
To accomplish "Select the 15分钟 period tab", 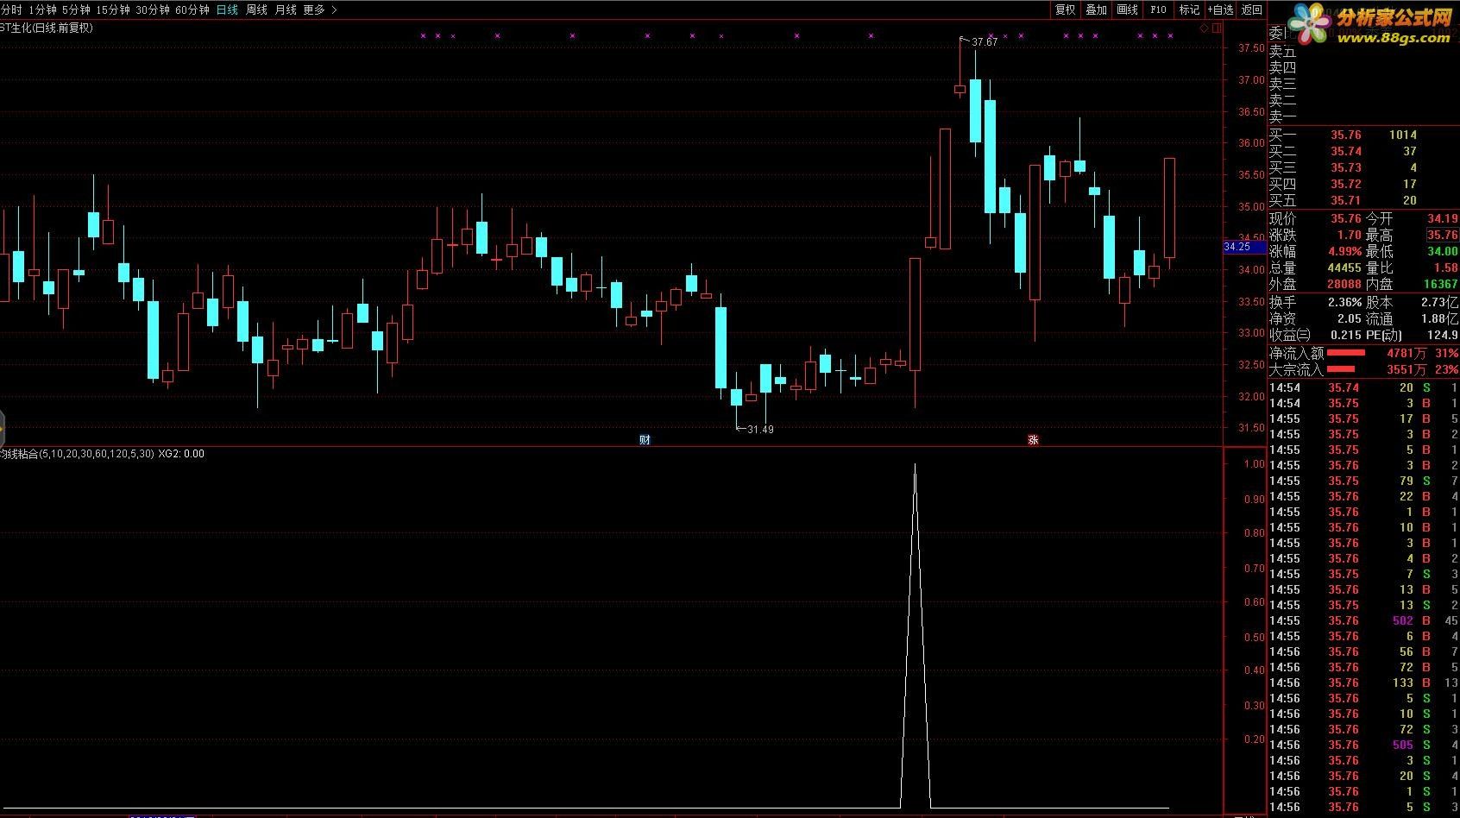I will pos(112,9).
